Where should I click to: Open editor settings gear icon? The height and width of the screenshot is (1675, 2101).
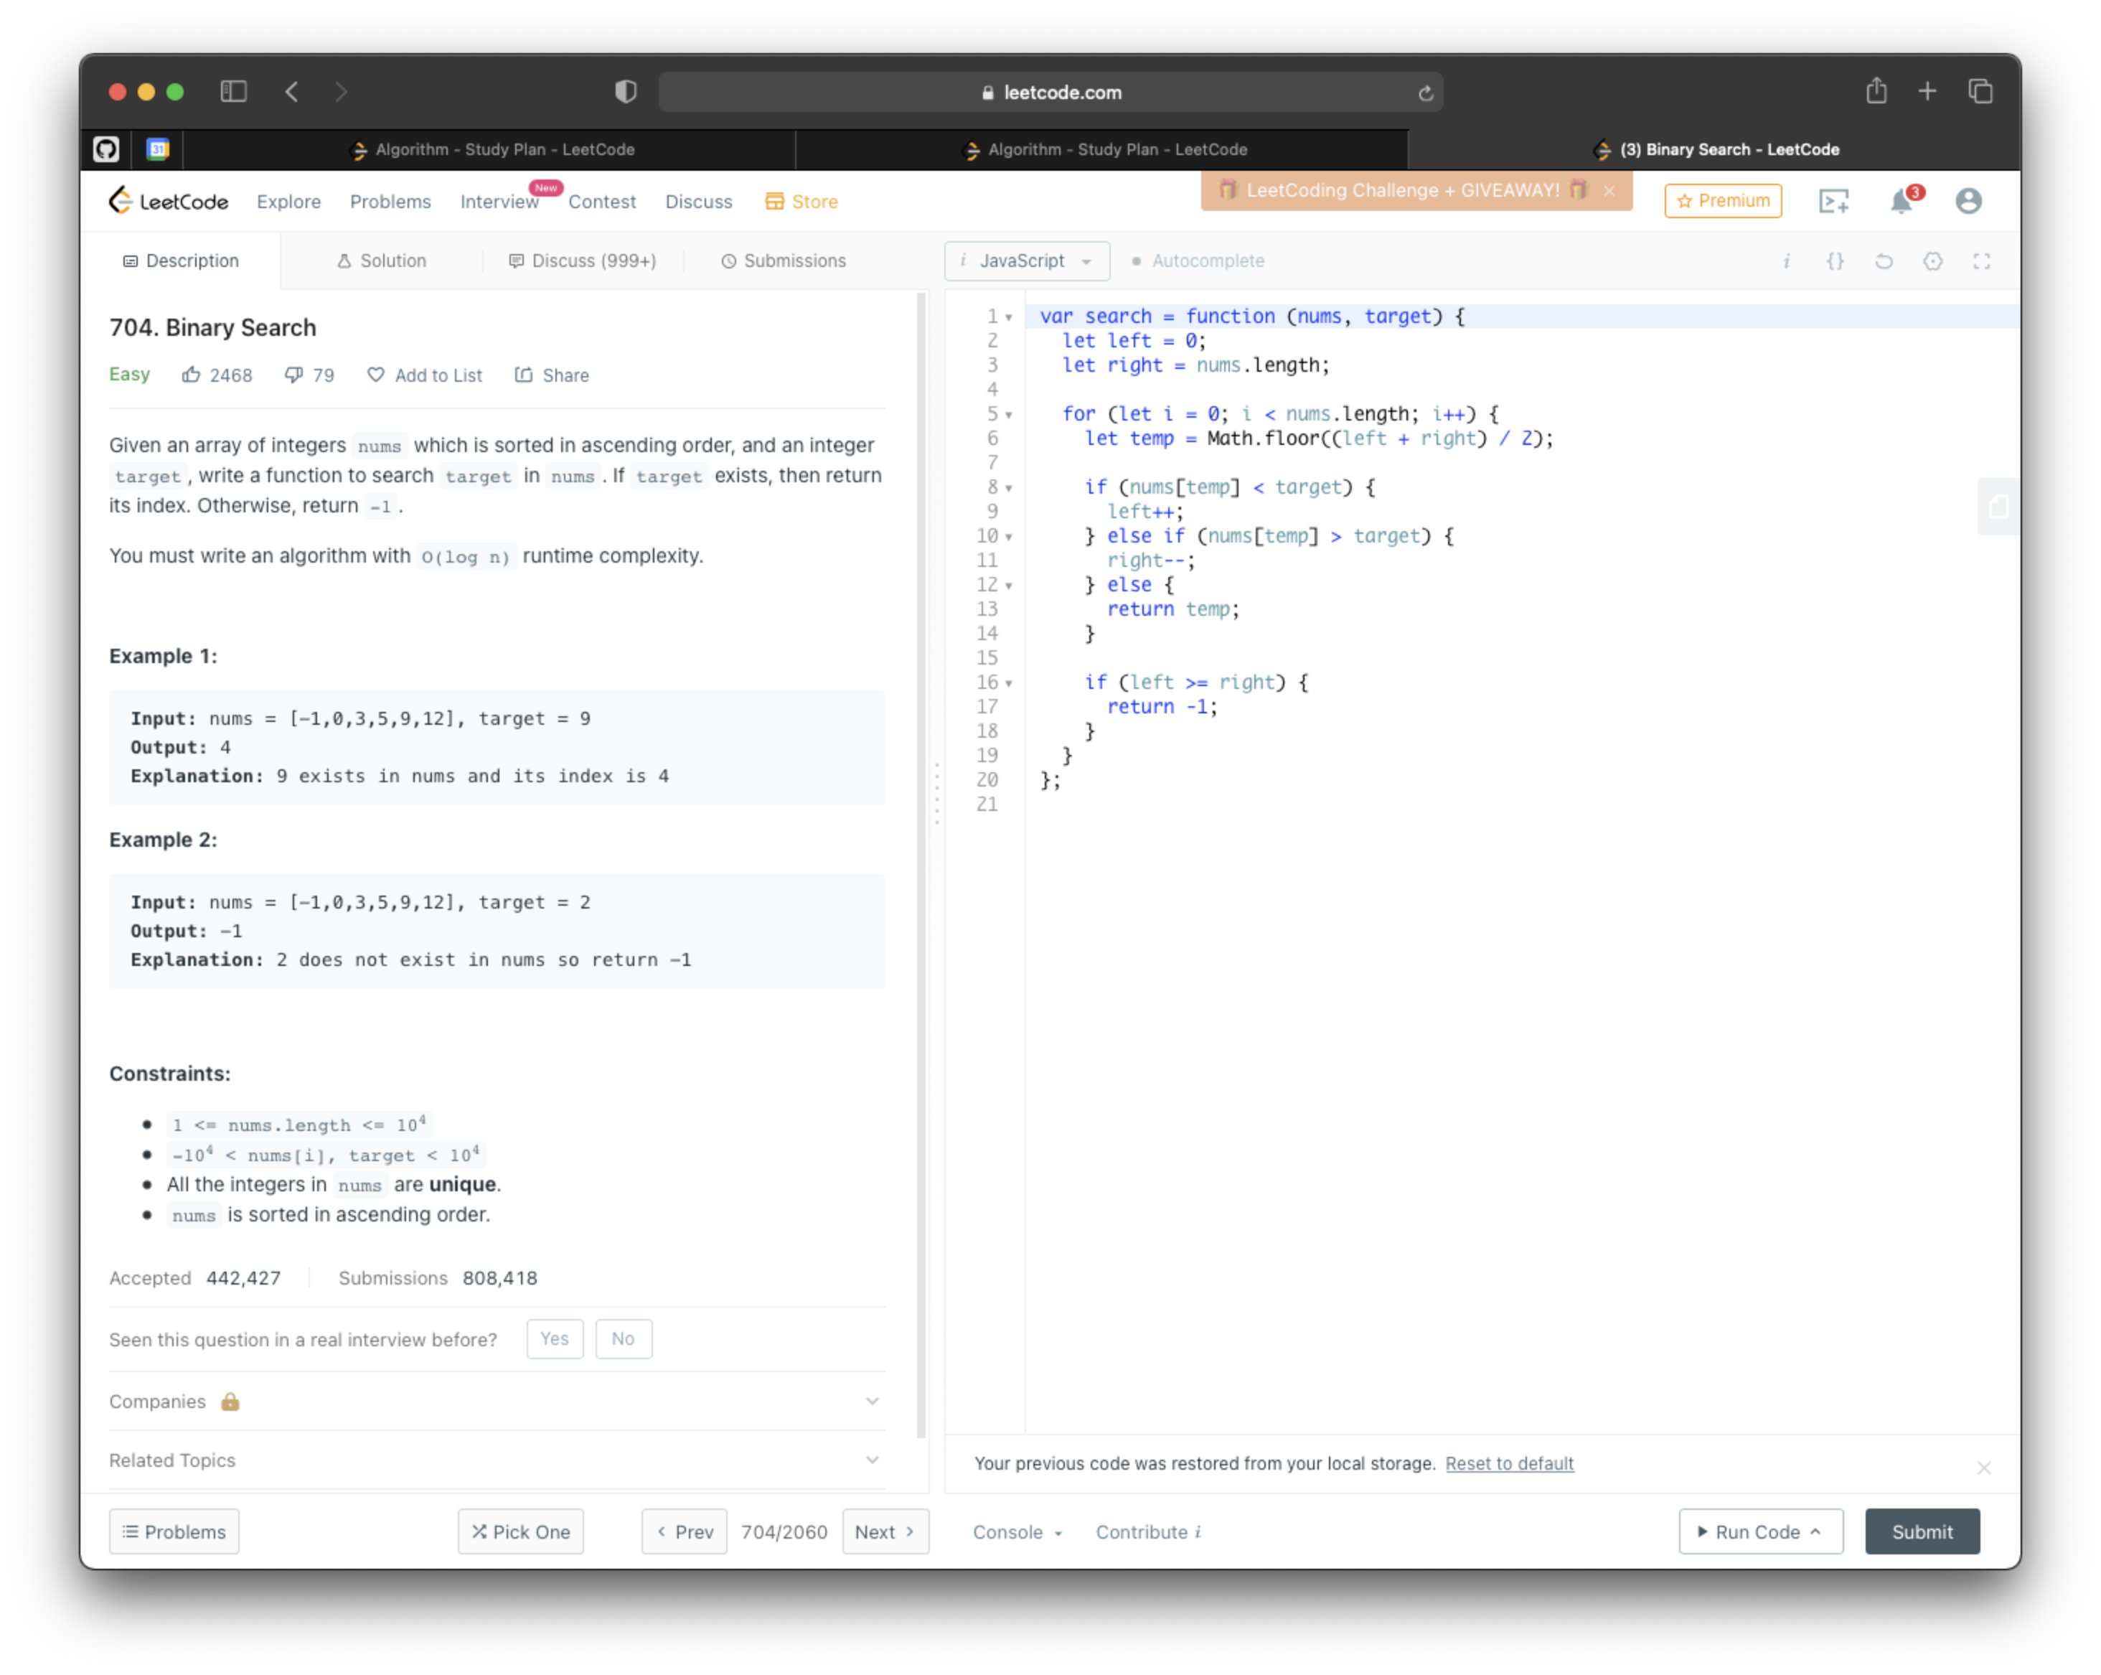pyautogui.click(x=1932, y=261)
